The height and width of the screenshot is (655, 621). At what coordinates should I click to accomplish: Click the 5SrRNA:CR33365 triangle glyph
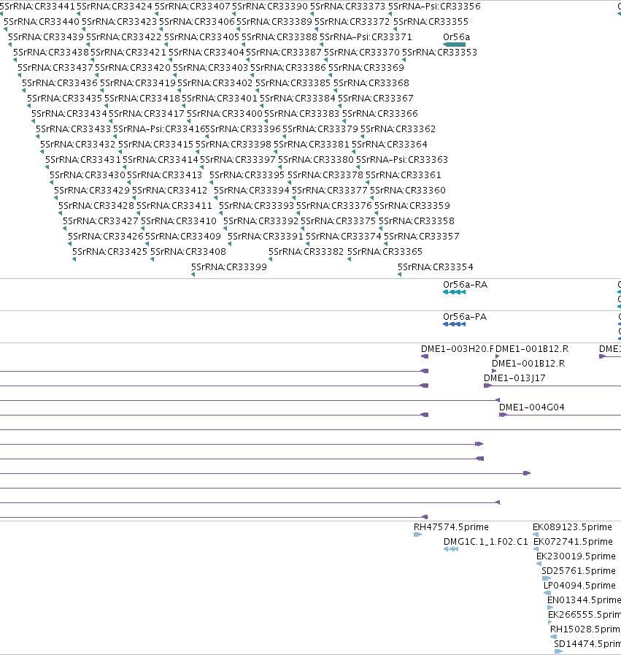(x=349, y=259)
